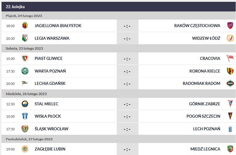Screen dimensions: 236x155
Task: Open the Śląsk Wrocław team link
Action: coord(51,129)
